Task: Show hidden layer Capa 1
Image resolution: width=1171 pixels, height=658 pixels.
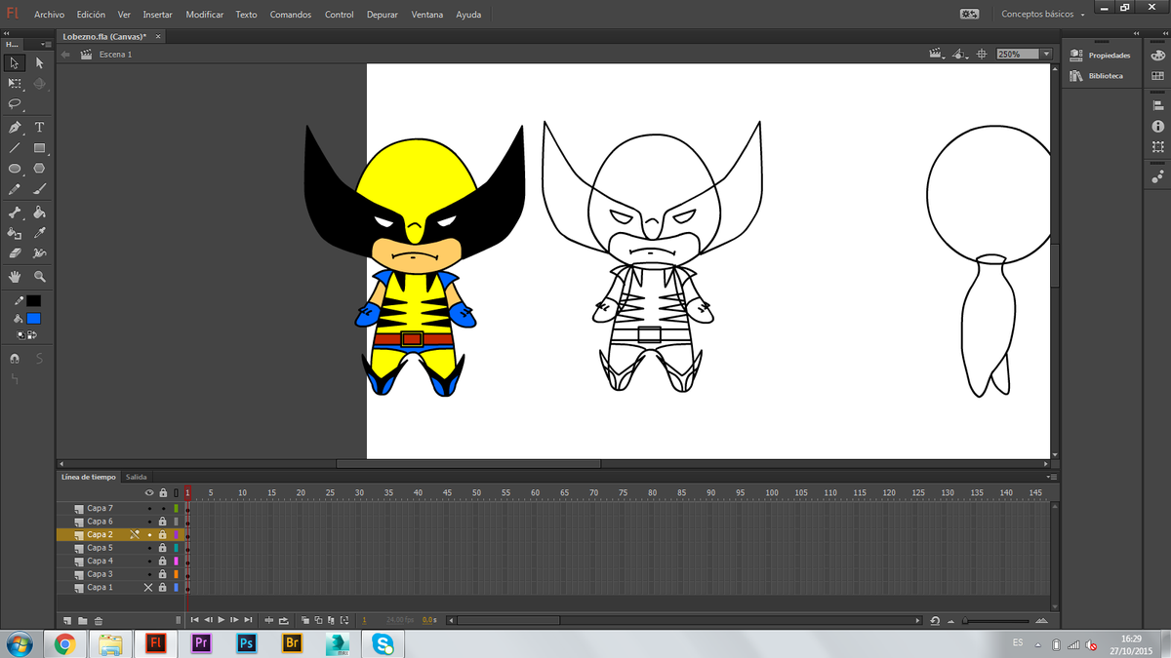Action: (149, 588)
